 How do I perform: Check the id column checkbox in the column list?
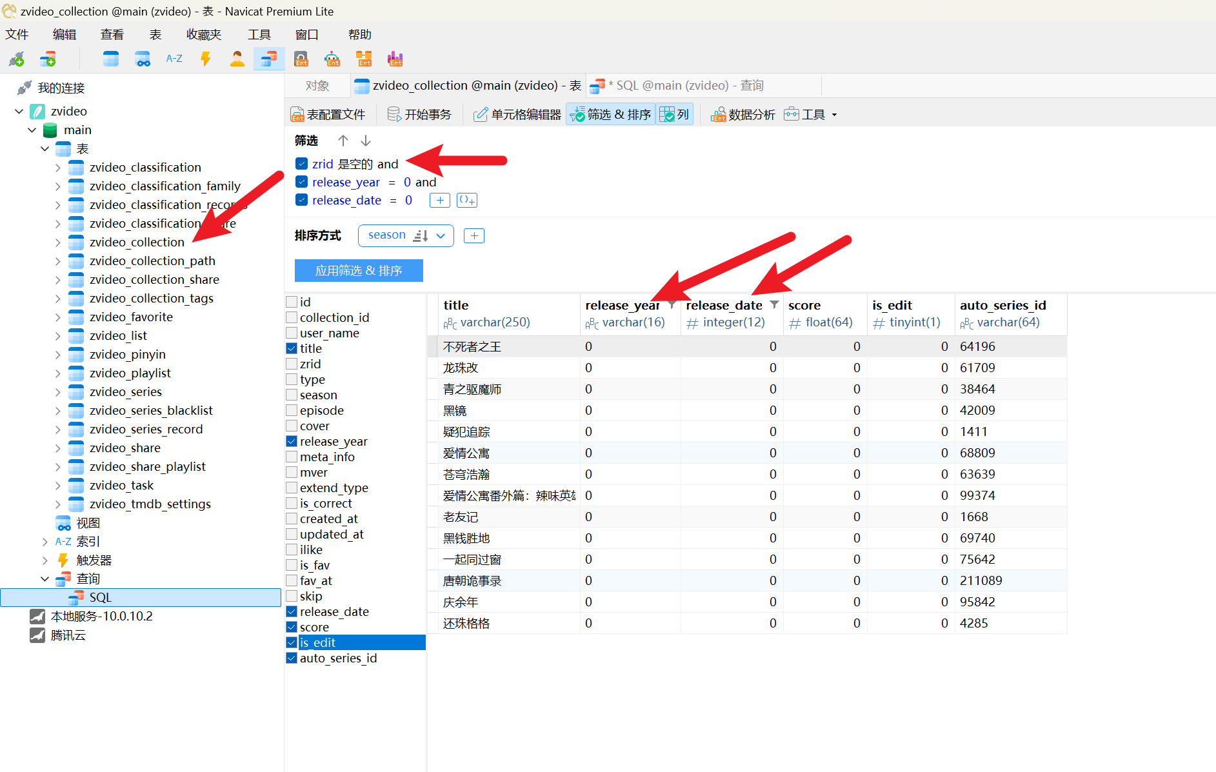click(x=292, y=302)
